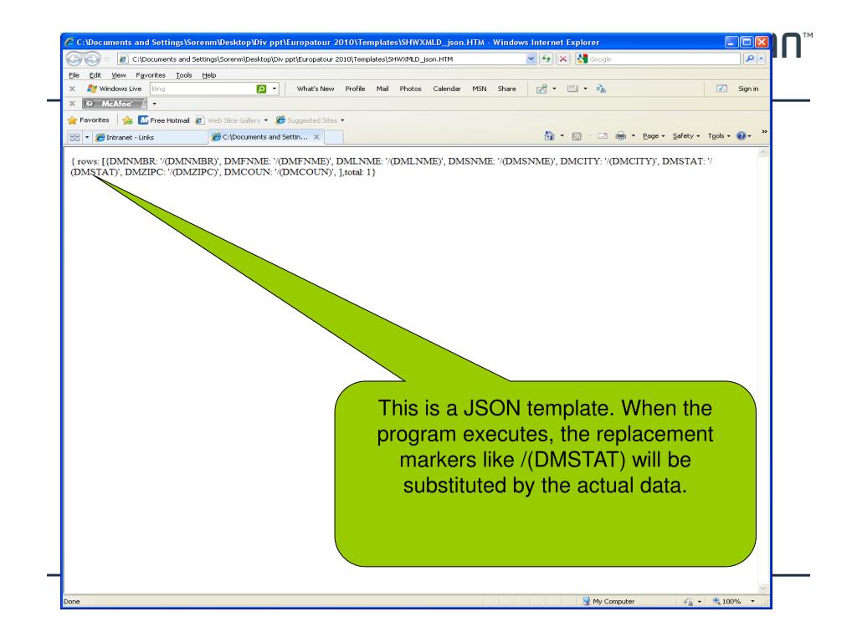Switch to the Intranet - Links tab

coord(151,137)
